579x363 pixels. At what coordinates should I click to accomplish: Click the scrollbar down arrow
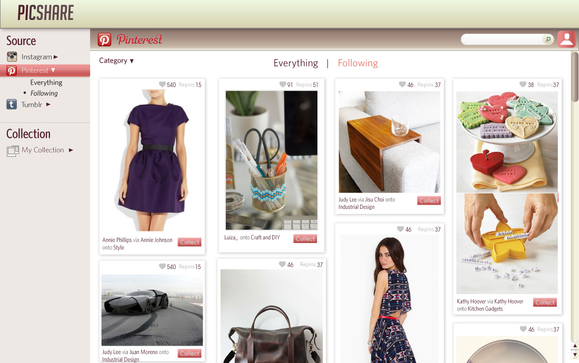coord(575,355)
